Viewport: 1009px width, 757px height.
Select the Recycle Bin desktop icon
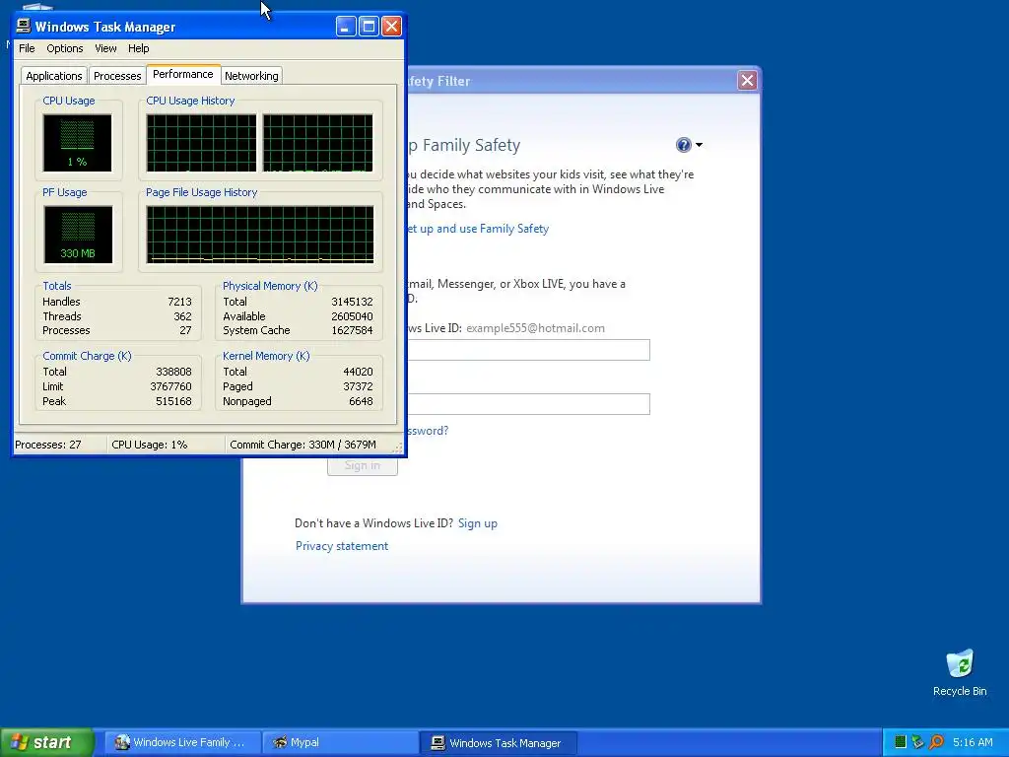pos(960,673)
